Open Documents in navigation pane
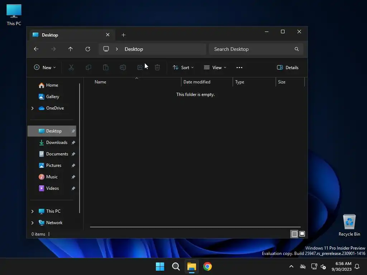The height and width of the screenshot is (275, 367). (x=57, y=154)
